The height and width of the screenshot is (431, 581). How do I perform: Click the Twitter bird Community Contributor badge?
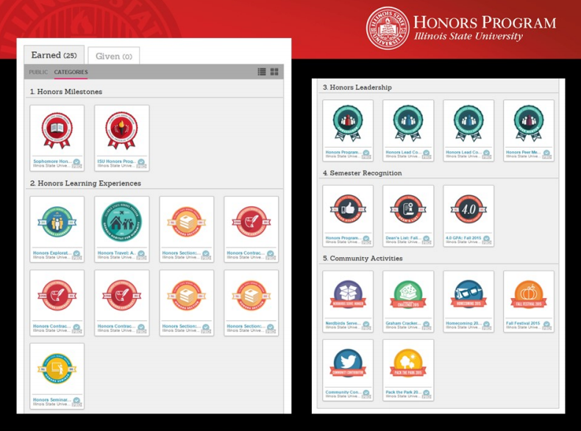[x=348, y=362]
